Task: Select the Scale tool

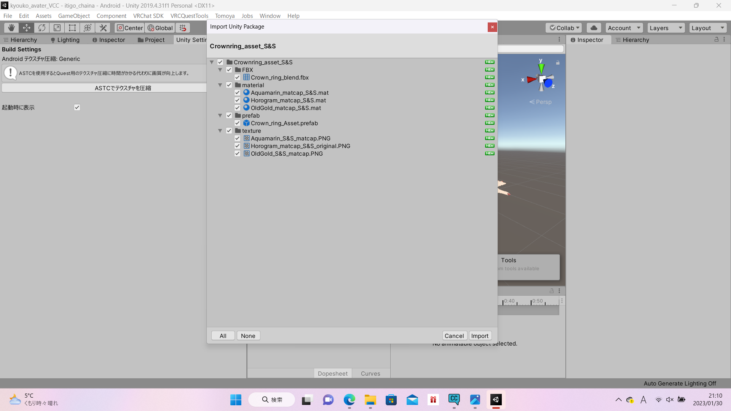Action: [x=57, y=28]
